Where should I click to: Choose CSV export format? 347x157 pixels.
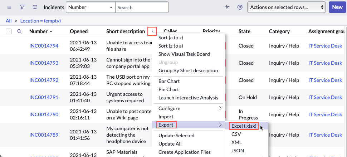point(236,134)
